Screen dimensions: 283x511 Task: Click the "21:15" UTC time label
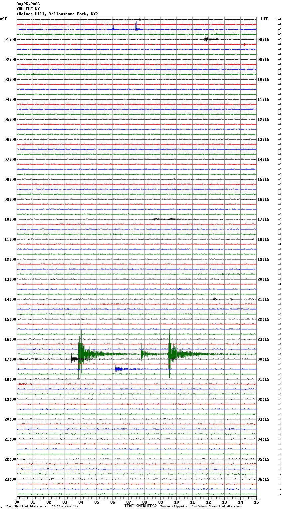click(263, 299)
